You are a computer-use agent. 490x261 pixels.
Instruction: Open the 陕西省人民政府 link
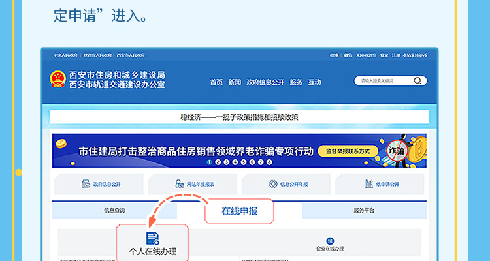(x=97, y=55)
